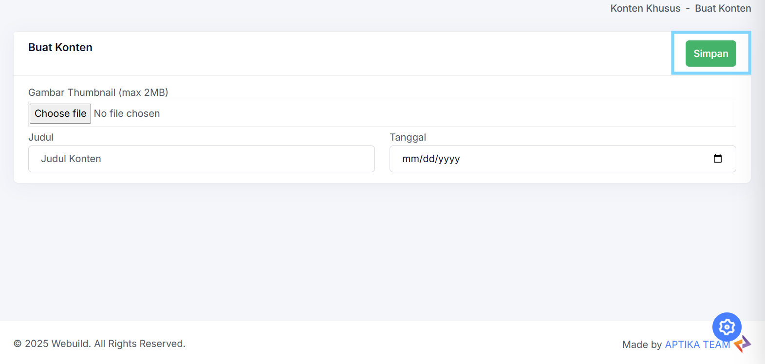
Task: Click the "Made by" footer text
Action: tap(642, 345)
